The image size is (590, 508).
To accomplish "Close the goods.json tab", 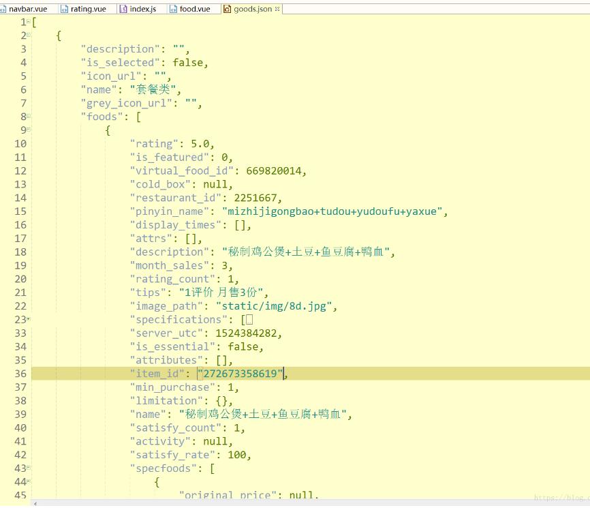I will [x=277, y=9].
